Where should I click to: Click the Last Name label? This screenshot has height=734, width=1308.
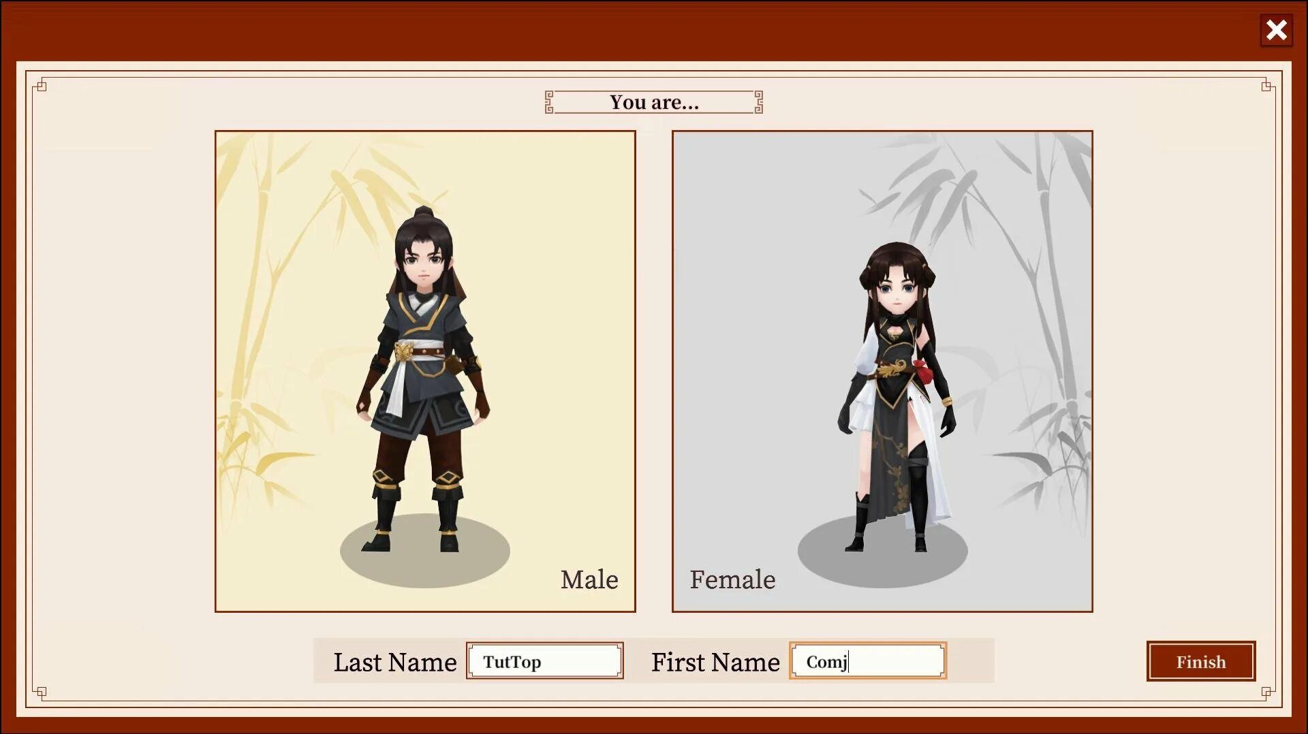[395, 662]
